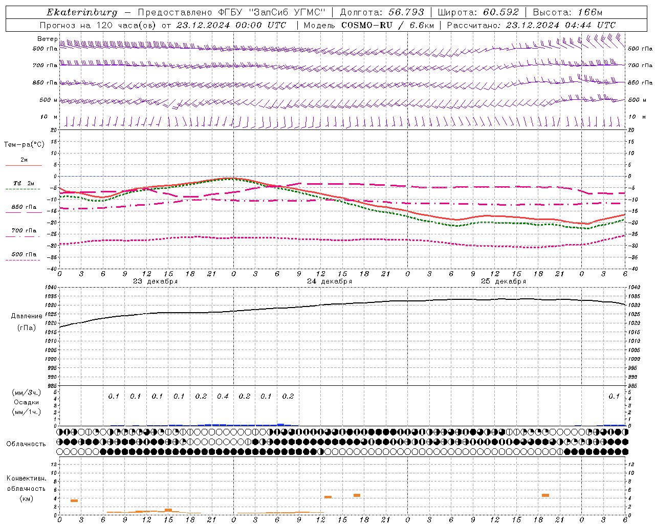The height and width of the screenshot is (524, 655).
Task: Click the (гПа) unit under Давление
Action: (x=27, y=327)
